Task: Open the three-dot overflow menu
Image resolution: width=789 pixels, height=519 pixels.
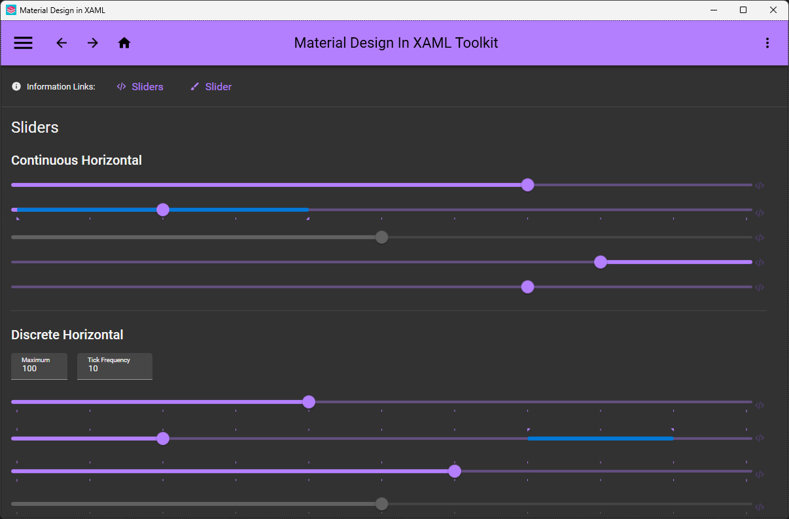Action: (x=767, y=43)
